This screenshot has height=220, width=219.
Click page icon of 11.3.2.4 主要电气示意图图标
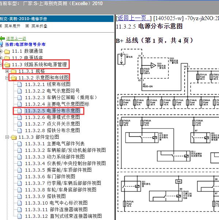[20, 104]
